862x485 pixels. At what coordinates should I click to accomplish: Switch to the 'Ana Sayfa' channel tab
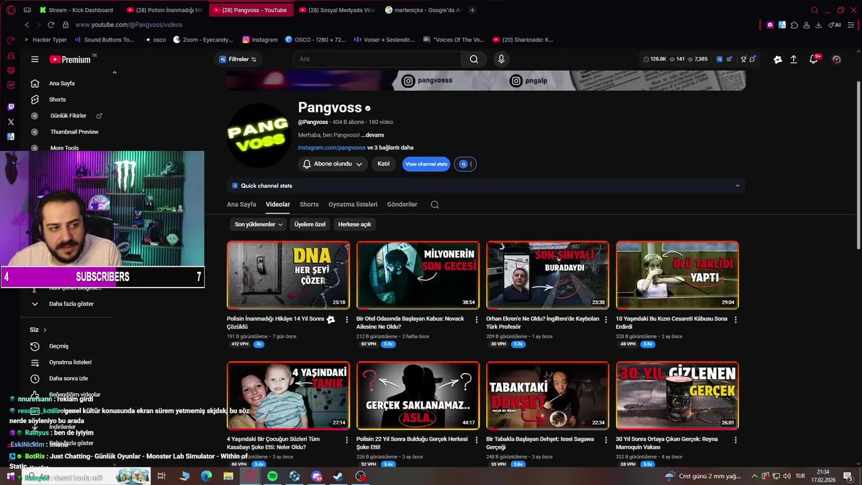[241, 205]
